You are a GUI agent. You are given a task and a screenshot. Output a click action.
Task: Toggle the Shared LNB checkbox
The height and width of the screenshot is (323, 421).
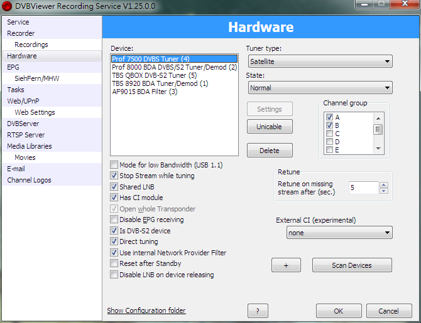click(x=114, y=186)
